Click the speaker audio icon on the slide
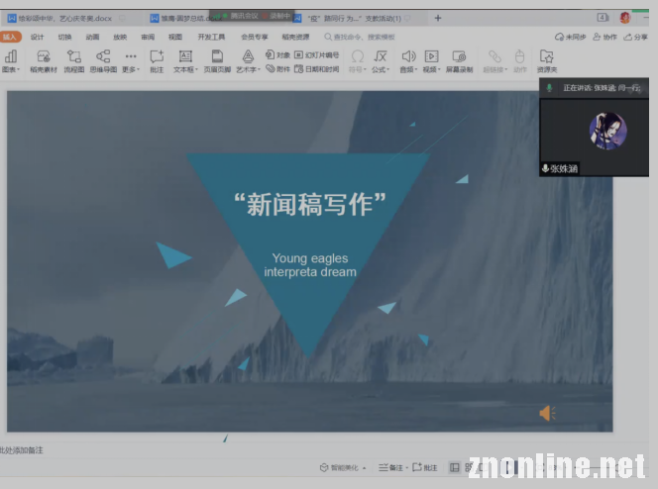Image resolution: width=658 pixels, height=489 pixels. pyautogui.click(x=546, y=413)
